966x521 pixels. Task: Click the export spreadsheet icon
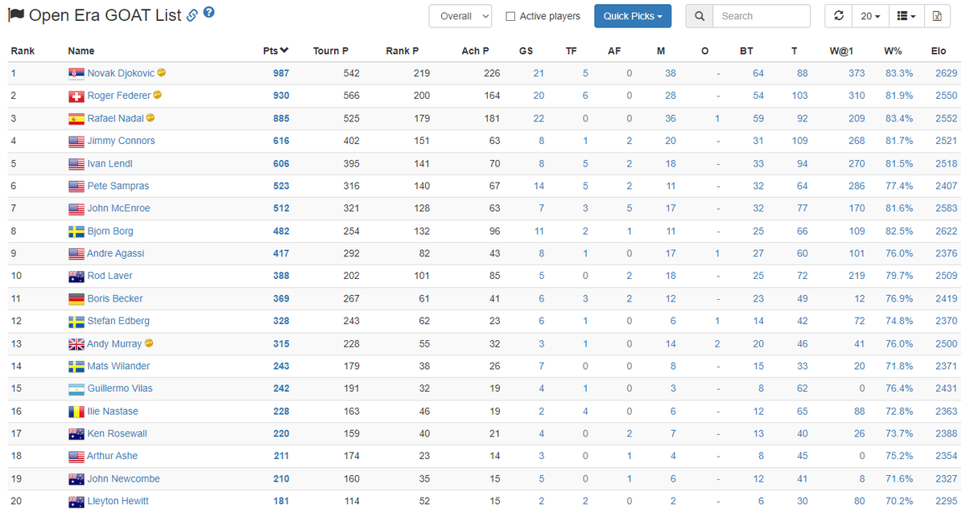tap(937, 16)
